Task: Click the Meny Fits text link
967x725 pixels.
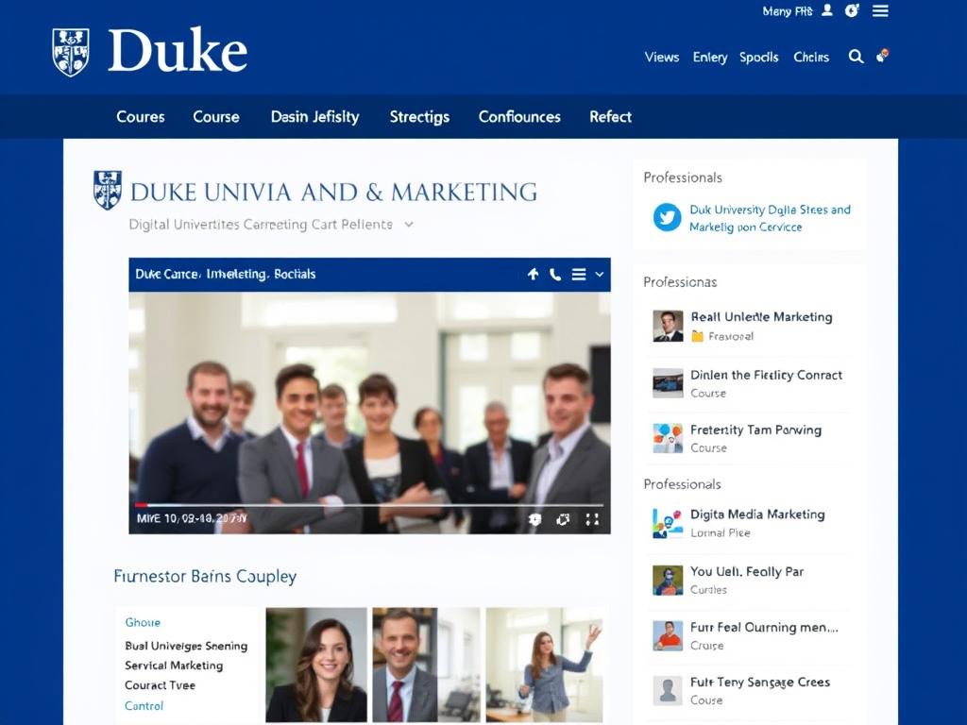Action: (788, 11)
